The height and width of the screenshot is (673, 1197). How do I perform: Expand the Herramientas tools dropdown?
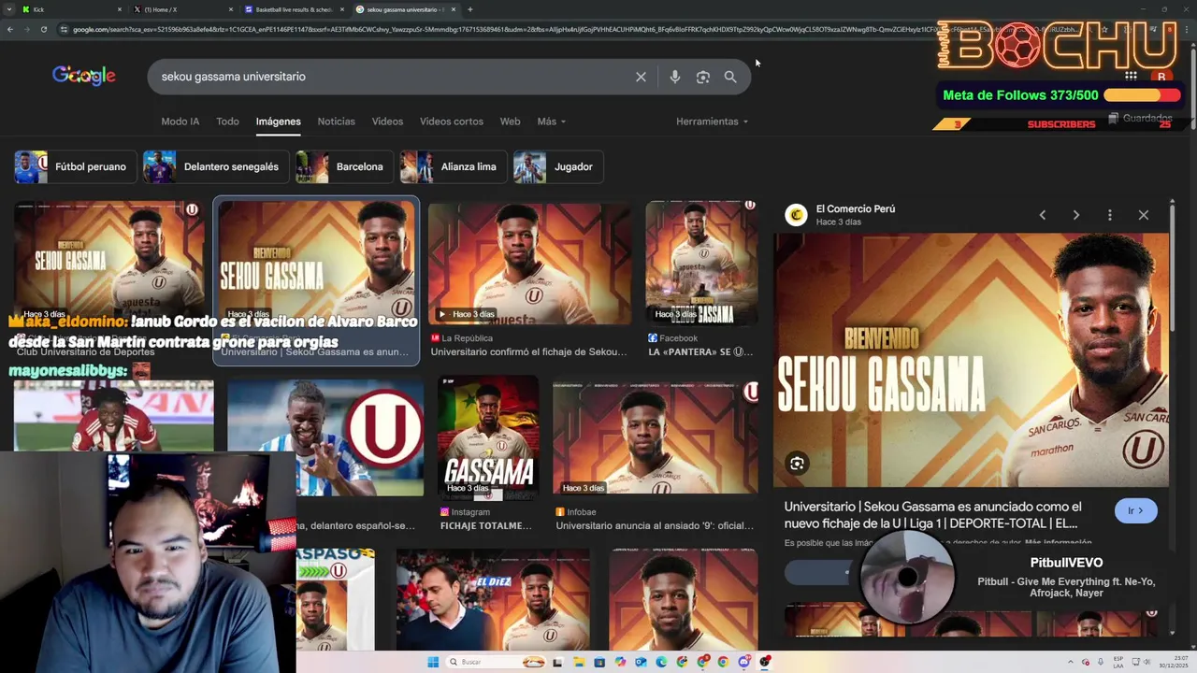point(713,122)
